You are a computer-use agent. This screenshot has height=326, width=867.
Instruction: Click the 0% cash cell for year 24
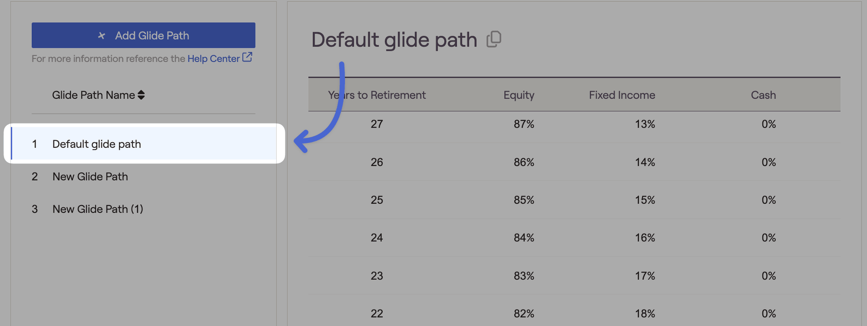click(x=769, y=238)
